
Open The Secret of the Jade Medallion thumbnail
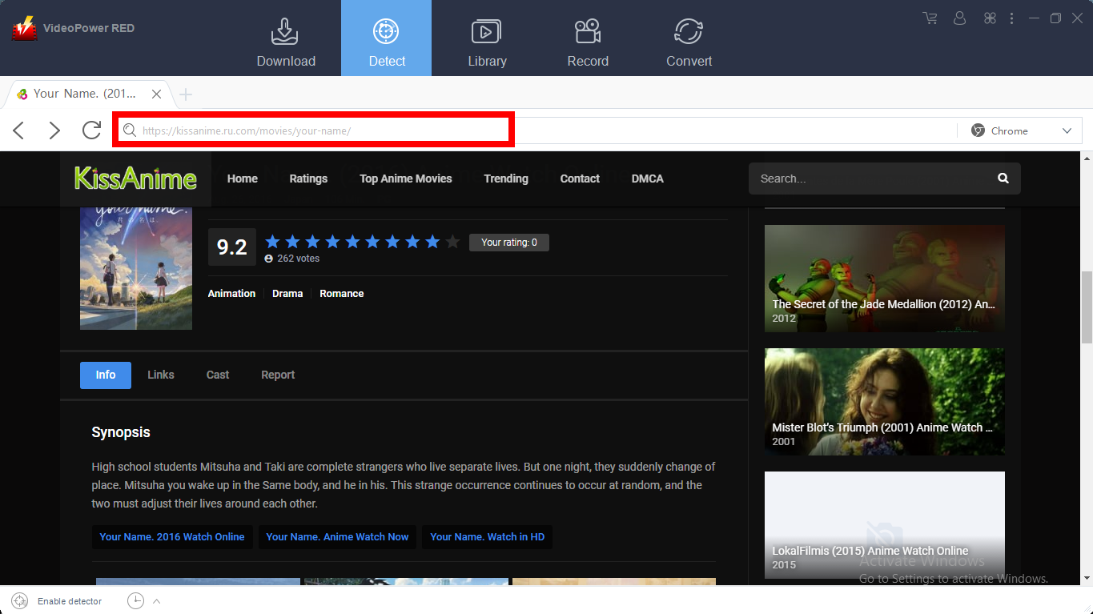click(885, 279)
